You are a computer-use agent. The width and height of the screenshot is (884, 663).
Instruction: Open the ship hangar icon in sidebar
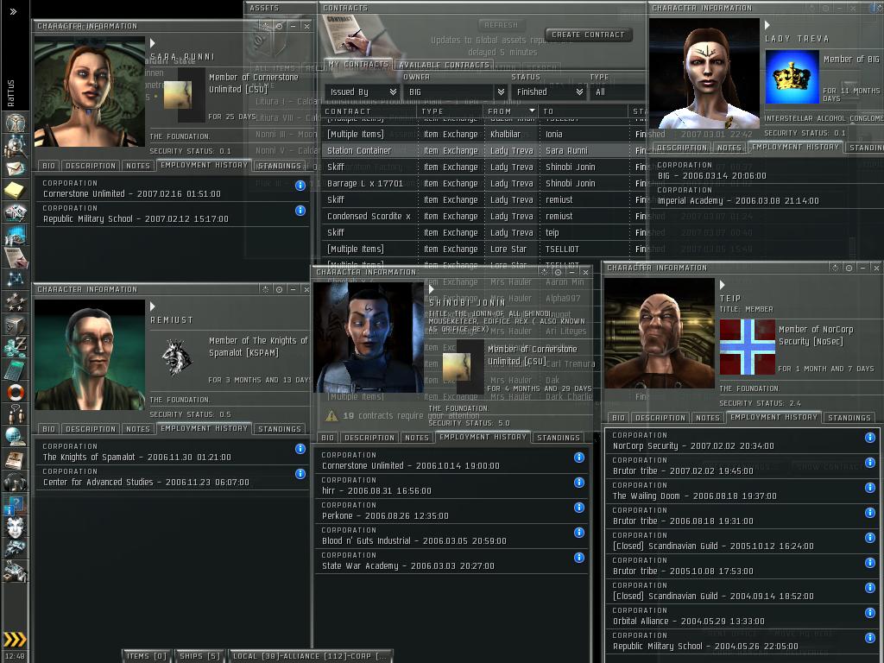[x=16, y=548]
